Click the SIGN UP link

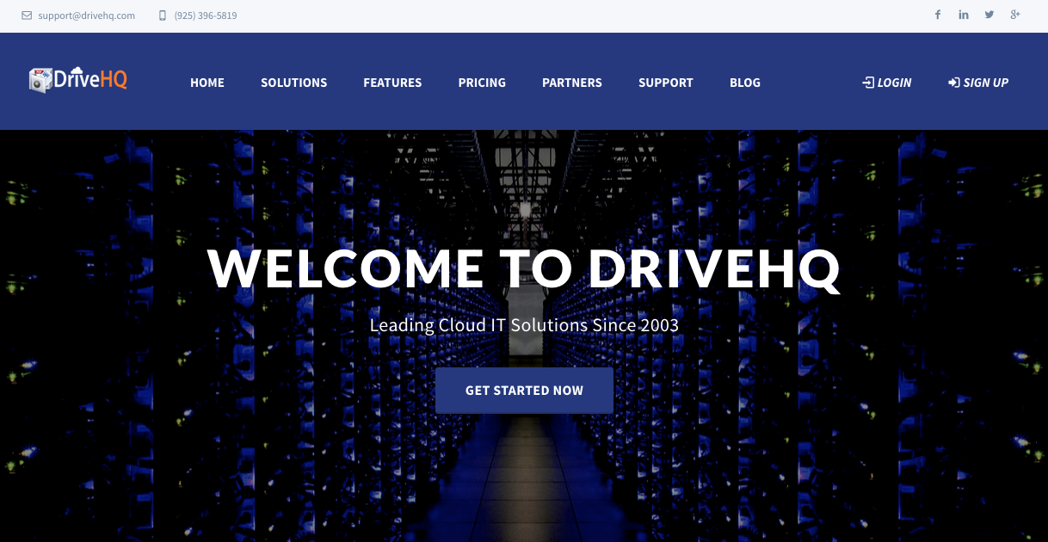[x=978, y=83]
